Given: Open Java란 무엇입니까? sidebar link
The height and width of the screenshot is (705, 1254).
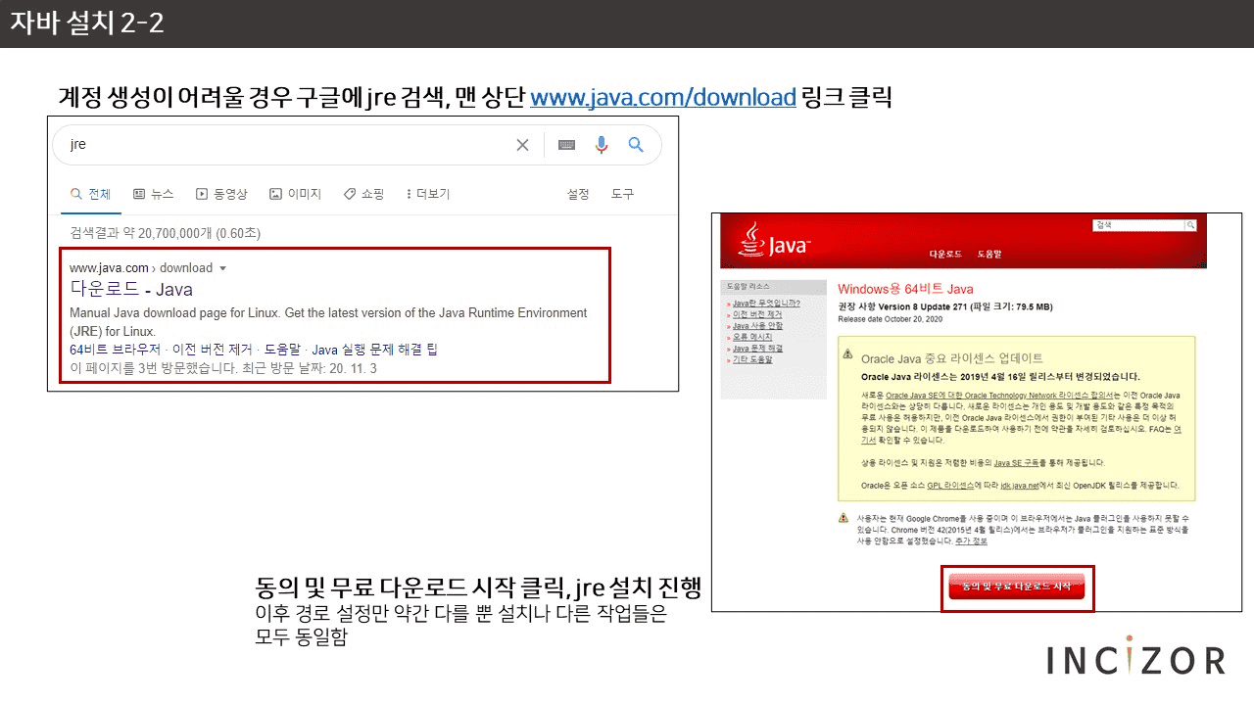Looking at the screenshot, I should [x=766, y=304].
